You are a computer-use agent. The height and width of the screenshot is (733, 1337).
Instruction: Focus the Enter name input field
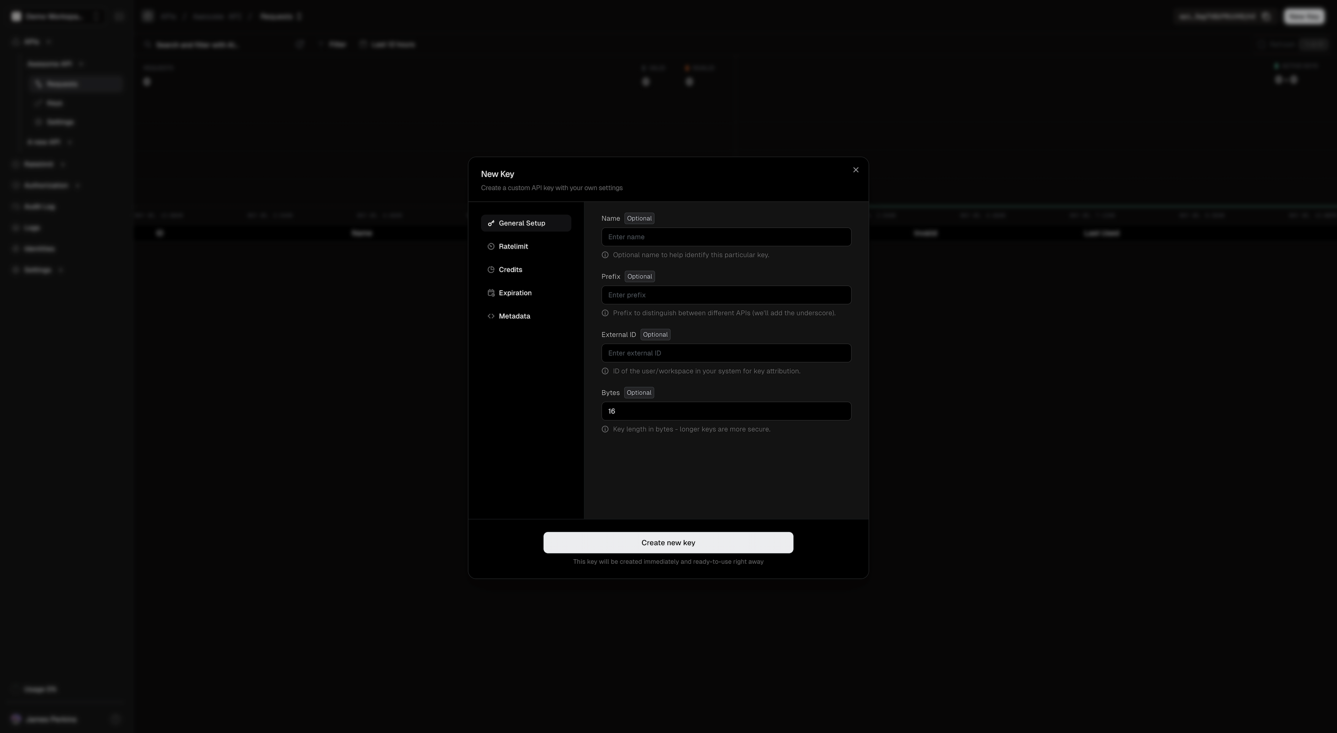(726, 237)
